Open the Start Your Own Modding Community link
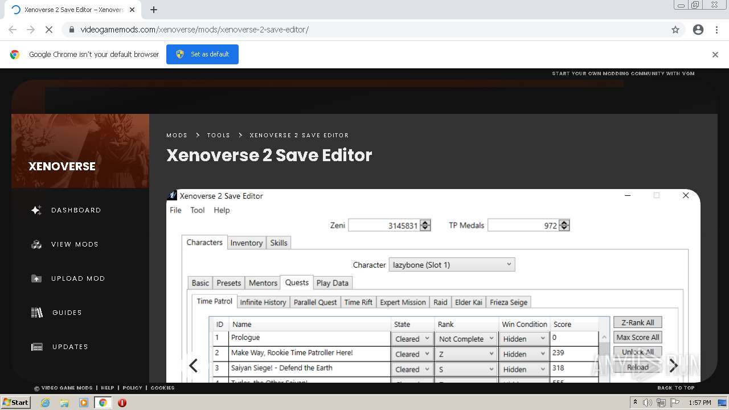The height and width of the screenshot is (410, 729). click(x=623, y=73)
